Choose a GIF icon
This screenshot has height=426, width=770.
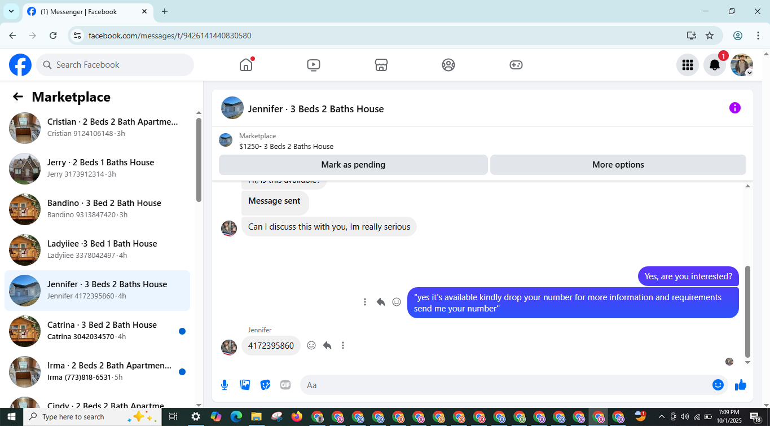285,385
